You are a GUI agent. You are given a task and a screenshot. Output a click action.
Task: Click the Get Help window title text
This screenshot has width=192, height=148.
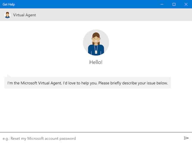pos(9,4)
